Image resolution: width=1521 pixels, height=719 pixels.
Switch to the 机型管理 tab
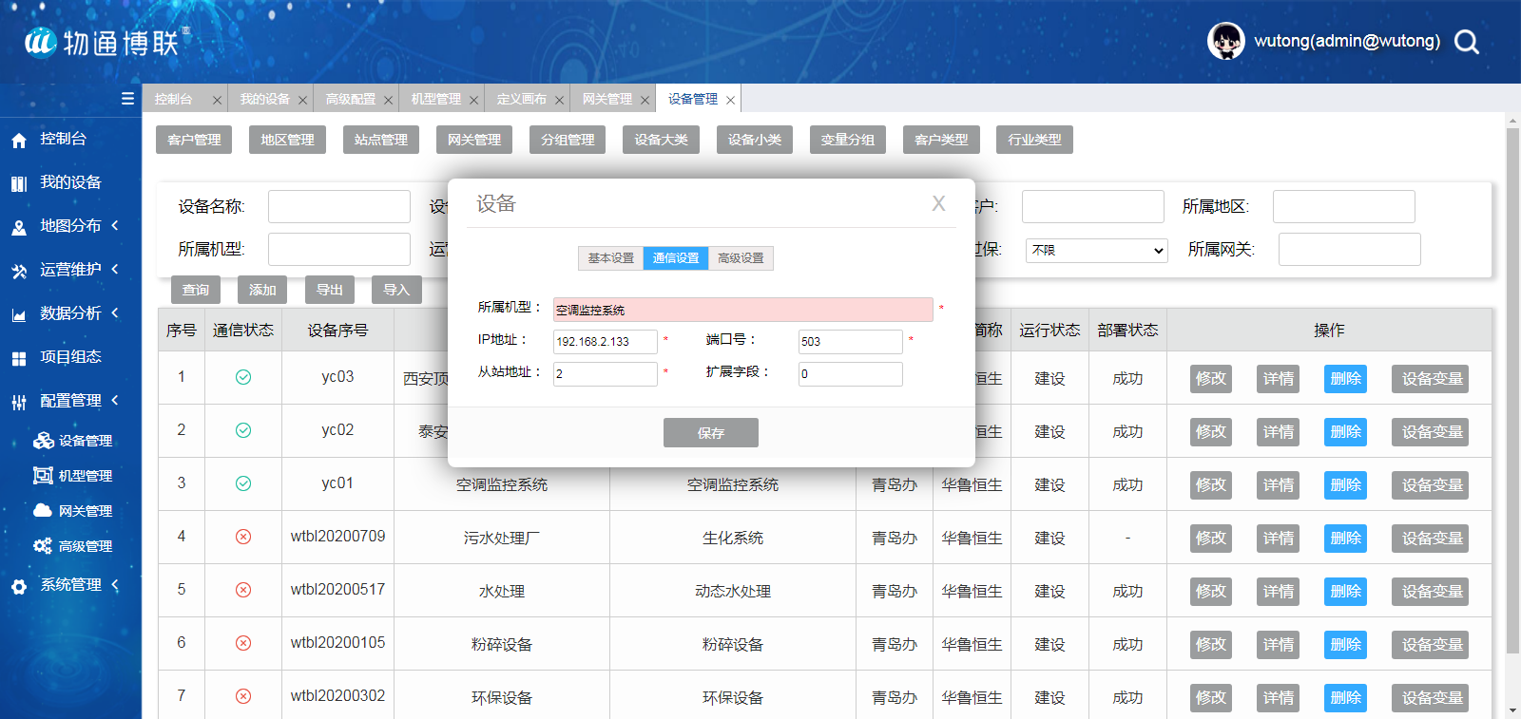click(x=442, y=99)
